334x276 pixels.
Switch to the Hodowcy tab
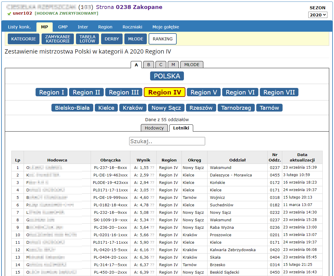tap(154, 128)
